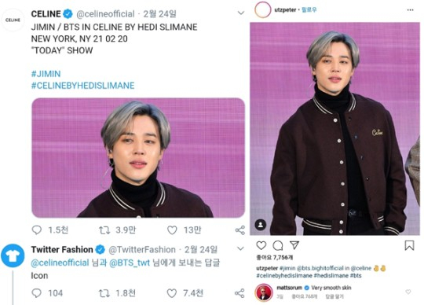Open #CELINEBYHEDISLIMANE hashtag in the tweet
Screen dimensions: 424x305
(x=82, y=86)
